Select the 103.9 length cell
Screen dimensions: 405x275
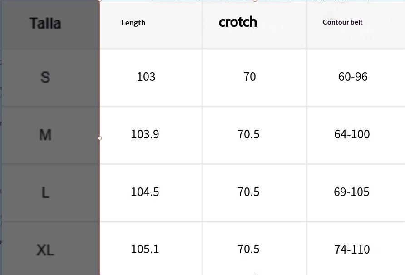point(145,134)
